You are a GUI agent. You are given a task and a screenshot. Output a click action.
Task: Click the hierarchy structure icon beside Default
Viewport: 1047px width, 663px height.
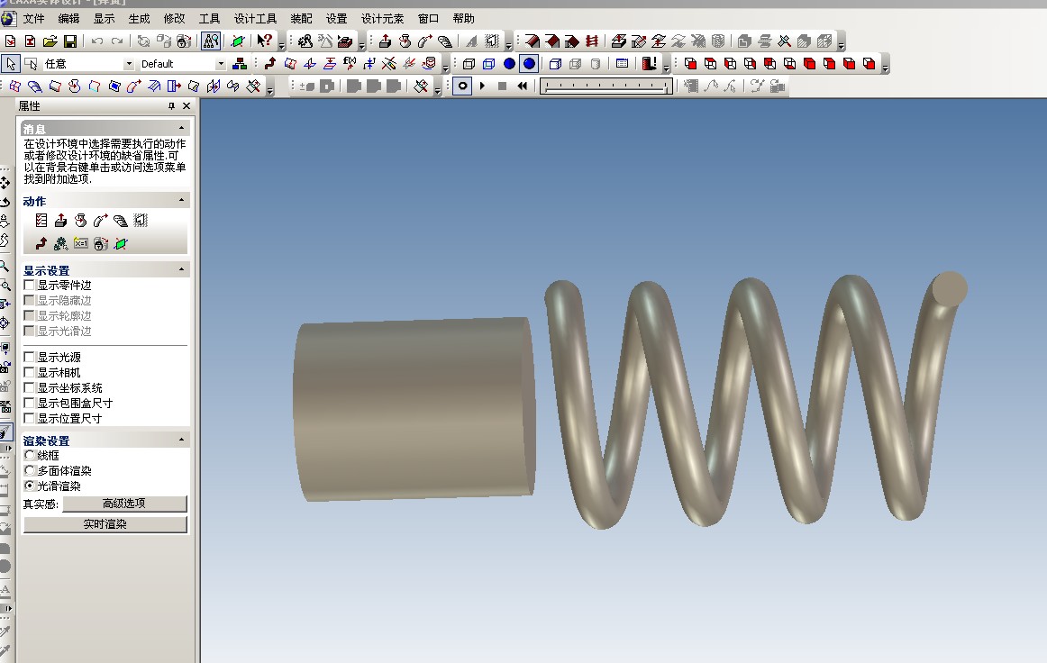(x=239, y=64)
